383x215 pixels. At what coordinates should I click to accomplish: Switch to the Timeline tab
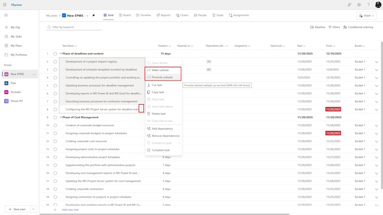144,15
